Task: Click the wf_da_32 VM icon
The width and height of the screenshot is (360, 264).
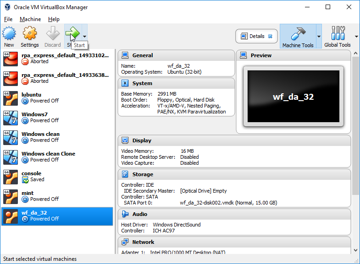Action: 11,216
